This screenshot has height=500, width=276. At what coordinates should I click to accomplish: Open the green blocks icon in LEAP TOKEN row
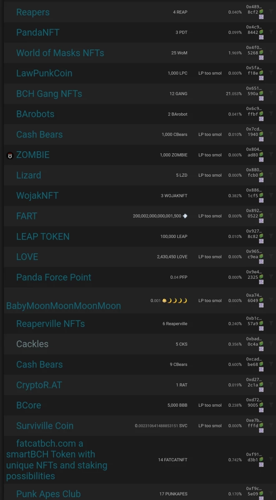[x=261, y=237]
